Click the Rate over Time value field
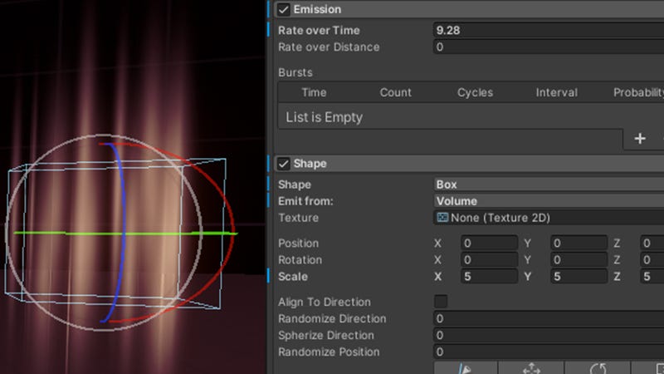Viewport: 664px width, 374px height. point(548,30)
